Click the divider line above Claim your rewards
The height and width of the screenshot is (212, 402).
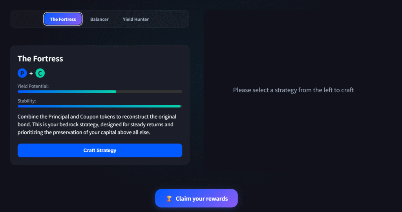click(196, 179)
